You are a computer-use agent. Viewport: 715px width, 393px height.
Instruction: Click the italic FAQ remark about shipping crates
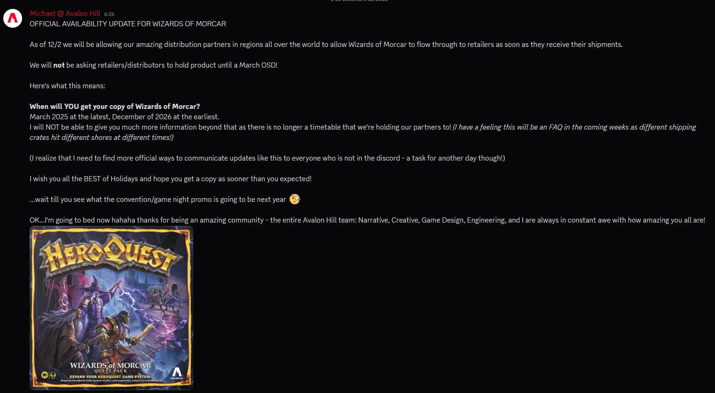point(363,132)
